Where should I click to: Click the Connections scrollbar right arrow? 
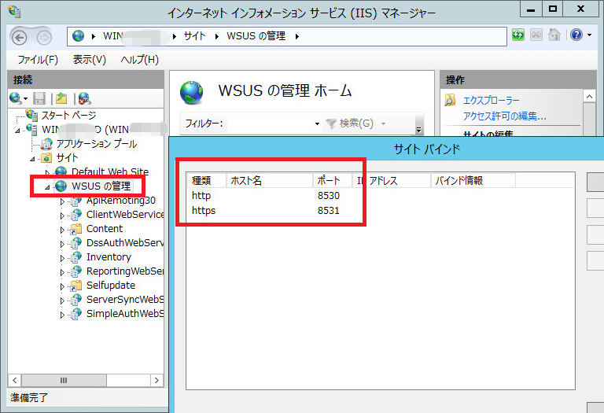tap(157, 381)
